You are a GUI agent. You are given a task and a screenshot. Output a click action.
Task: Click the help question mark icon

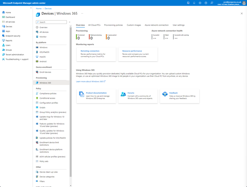coord(206,3)
